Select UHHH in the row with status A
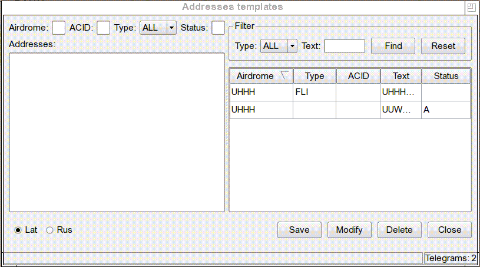The image size is (480, 267). coord(261,110)
